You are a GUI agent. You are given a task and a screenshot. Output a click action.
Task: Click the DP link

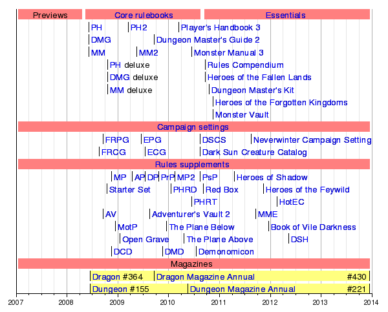click(x=153, y=177)
